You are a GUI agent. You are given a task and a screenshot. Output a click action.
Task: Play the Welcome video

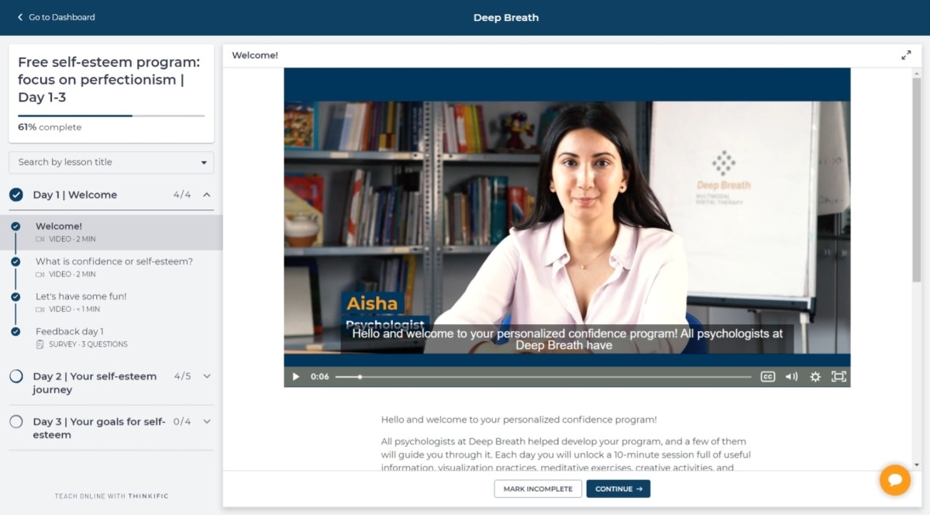point(295,377)
